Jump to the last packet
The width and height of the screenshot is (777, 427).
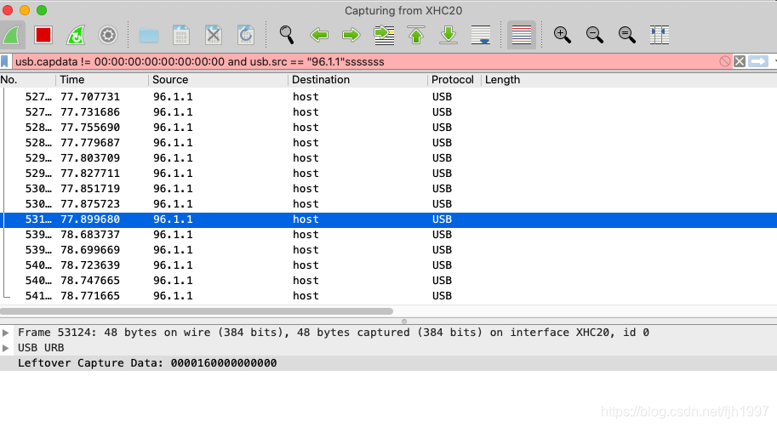448,35
